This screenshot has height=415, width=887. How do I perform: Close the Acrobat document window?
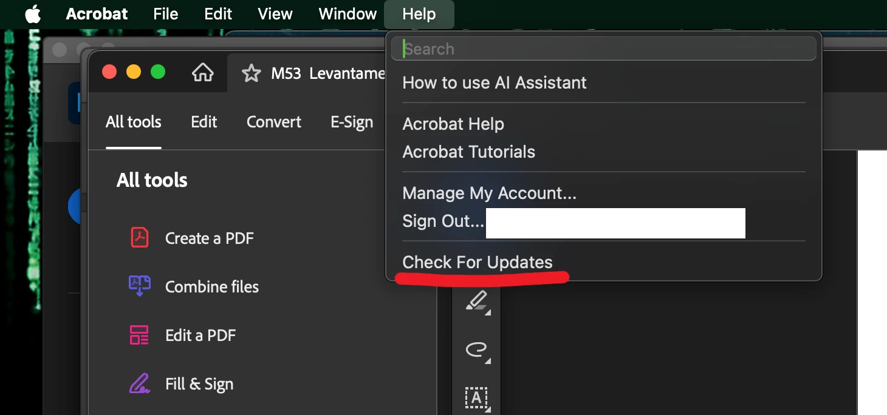[x=109, y=72]
